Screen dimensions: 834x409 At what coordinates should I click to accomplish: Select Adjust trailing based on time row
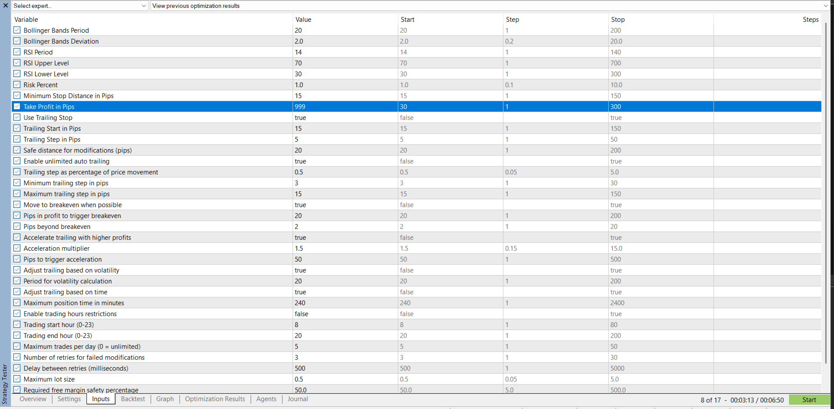pyautogui.click(x=417, y=292)
